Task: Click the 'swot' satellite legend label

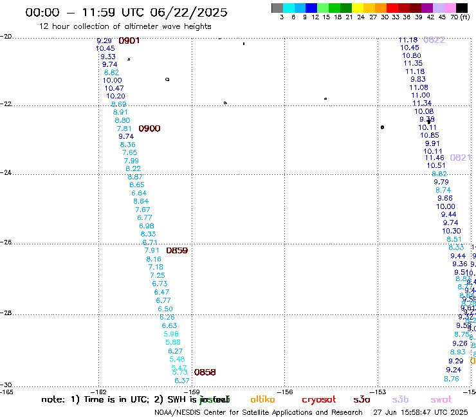Action: click(x=441, y=399)
